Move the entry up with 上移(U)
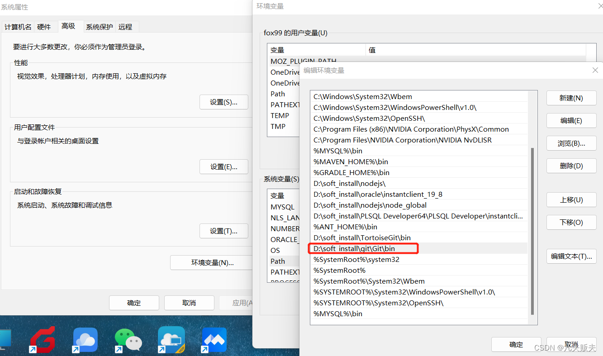This screenshot has width=603, height=356. 571,200
